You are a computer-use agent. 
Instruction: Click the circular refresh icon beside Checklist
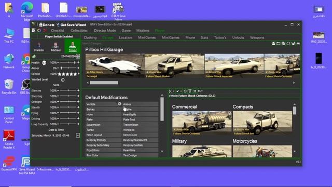[39, 31]
